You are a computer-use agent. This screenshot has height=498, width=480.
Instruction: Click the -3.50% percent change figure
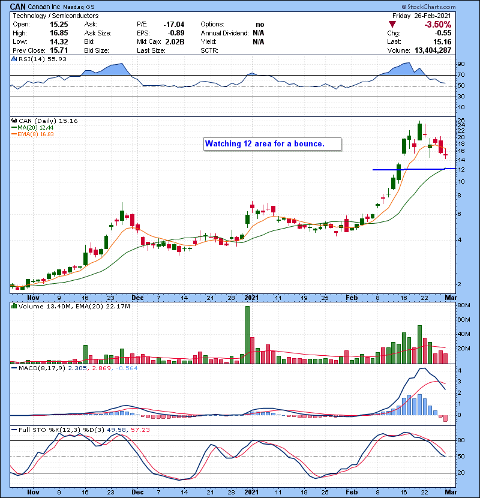[438, 25]
